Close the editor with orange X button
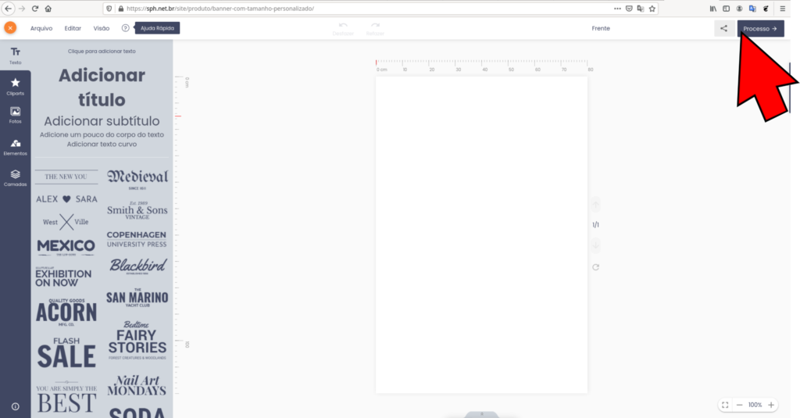 point(10,28)
